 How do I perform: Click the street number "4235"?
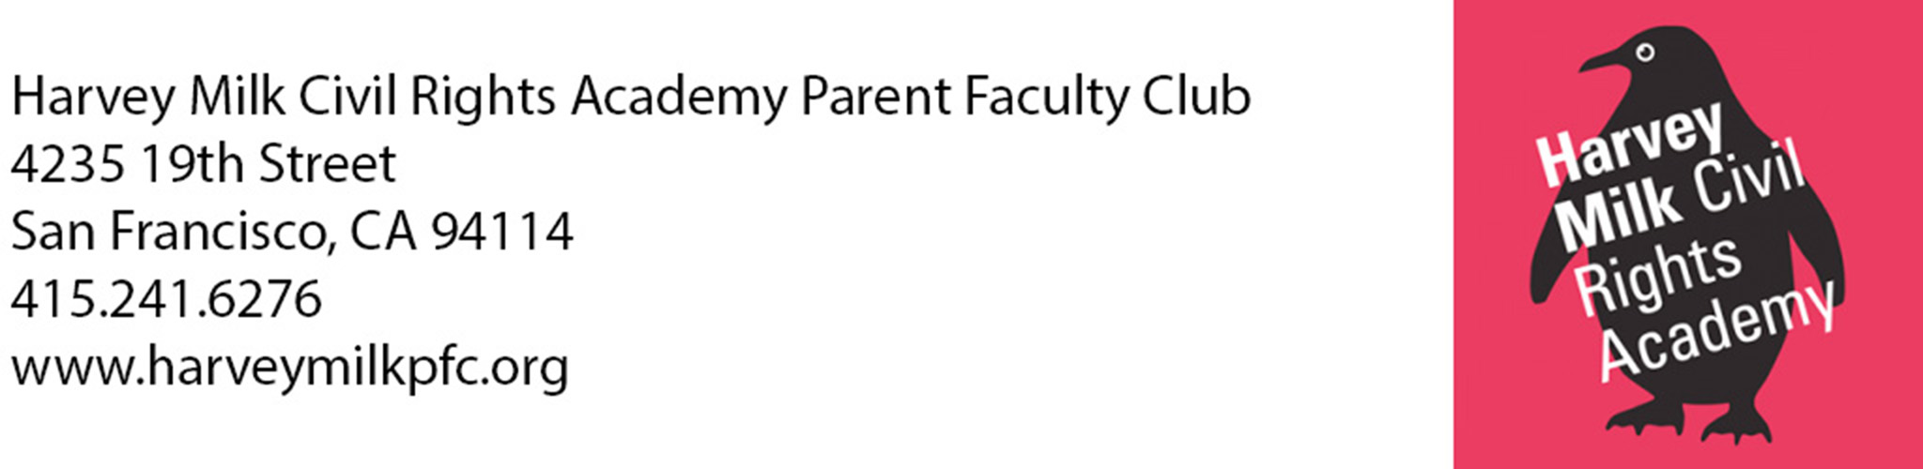(x=68, y=164)
